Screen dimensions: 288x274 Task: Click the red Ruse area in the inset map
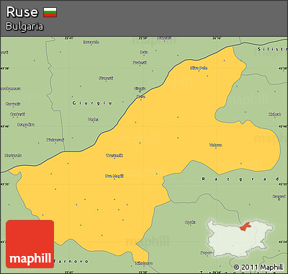(x=246, y=226)
